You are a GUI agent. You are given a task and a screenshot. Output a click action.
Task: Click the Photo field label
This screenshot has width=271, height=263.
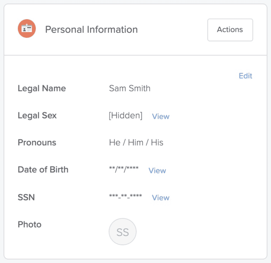(x=29, y=224)
